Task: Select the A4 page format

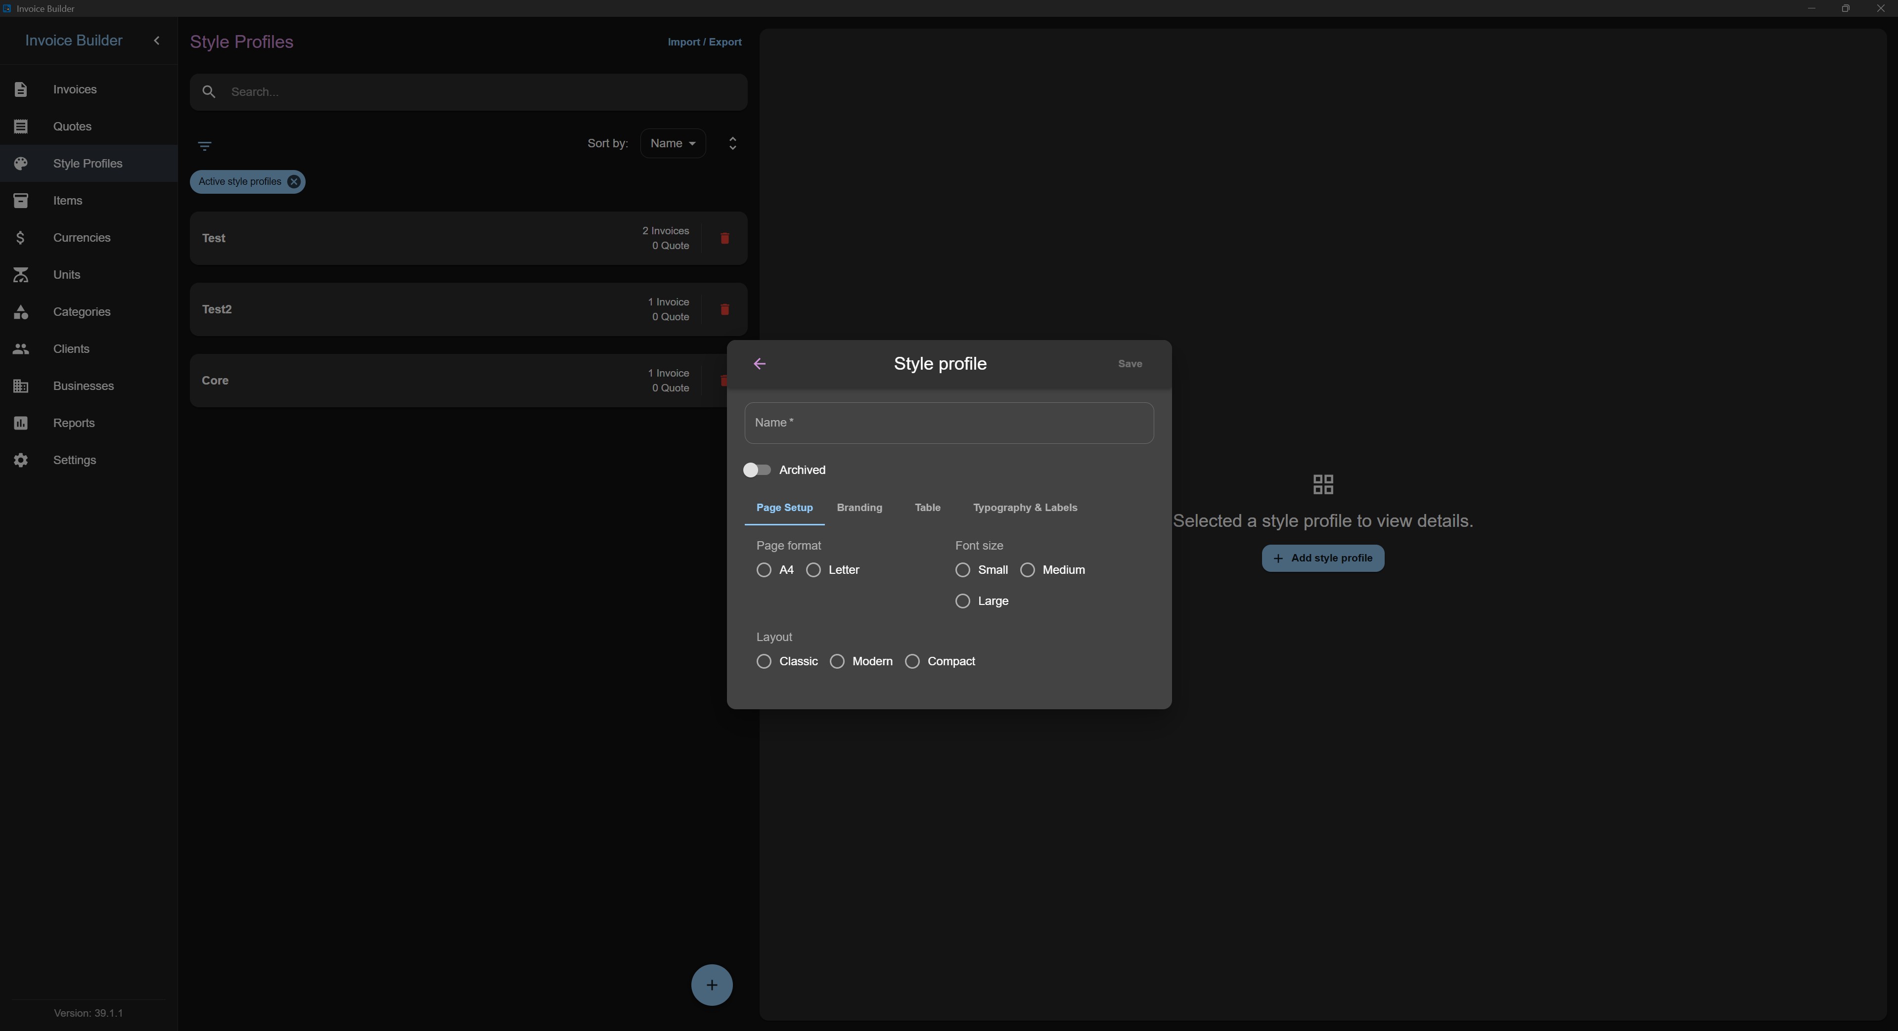Action: (x=764, y=570)
